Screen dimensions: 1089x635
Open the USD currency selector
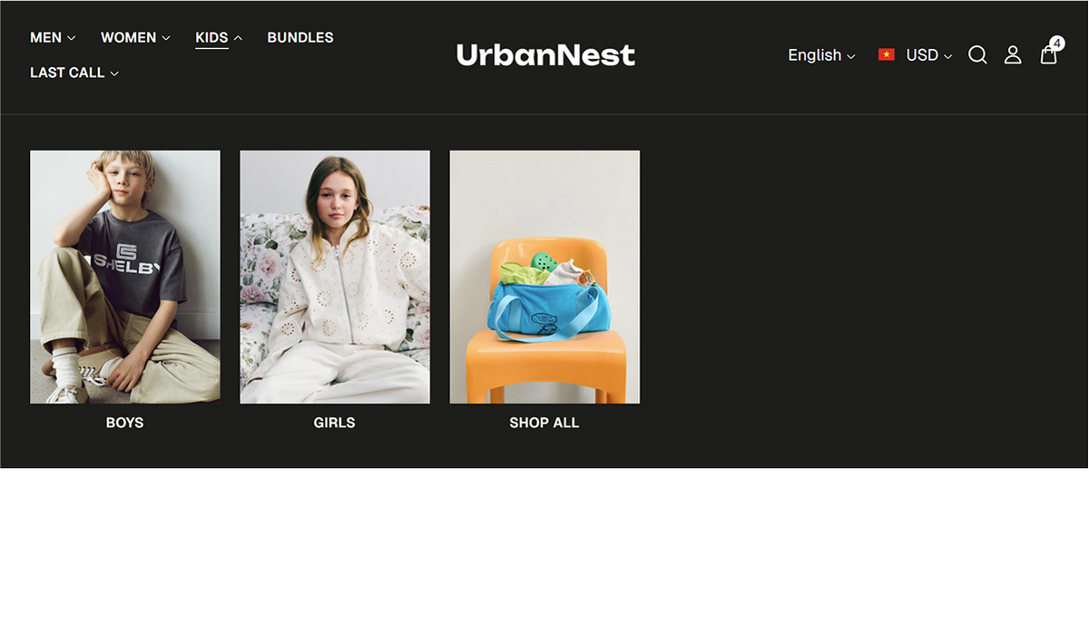pos(929,55)
